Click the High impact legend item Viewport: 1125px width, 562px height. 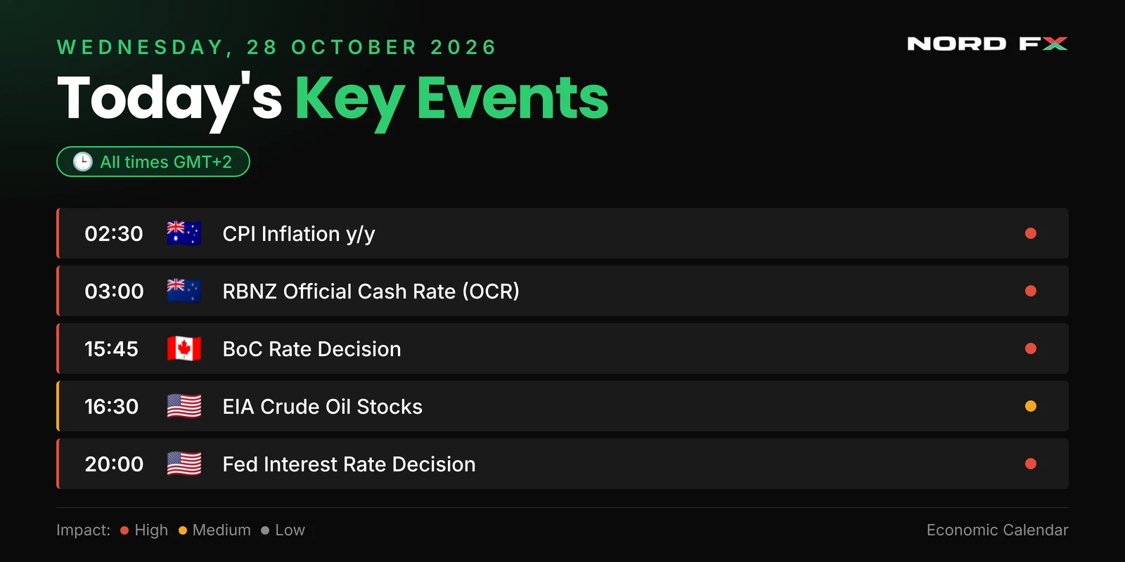click(x=144, y=530)
